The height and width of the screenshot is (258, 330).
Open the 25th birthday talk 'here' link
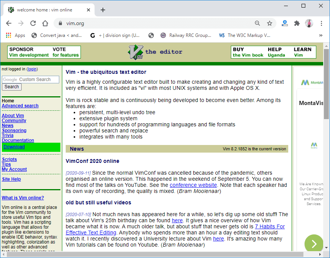(177, 220)
